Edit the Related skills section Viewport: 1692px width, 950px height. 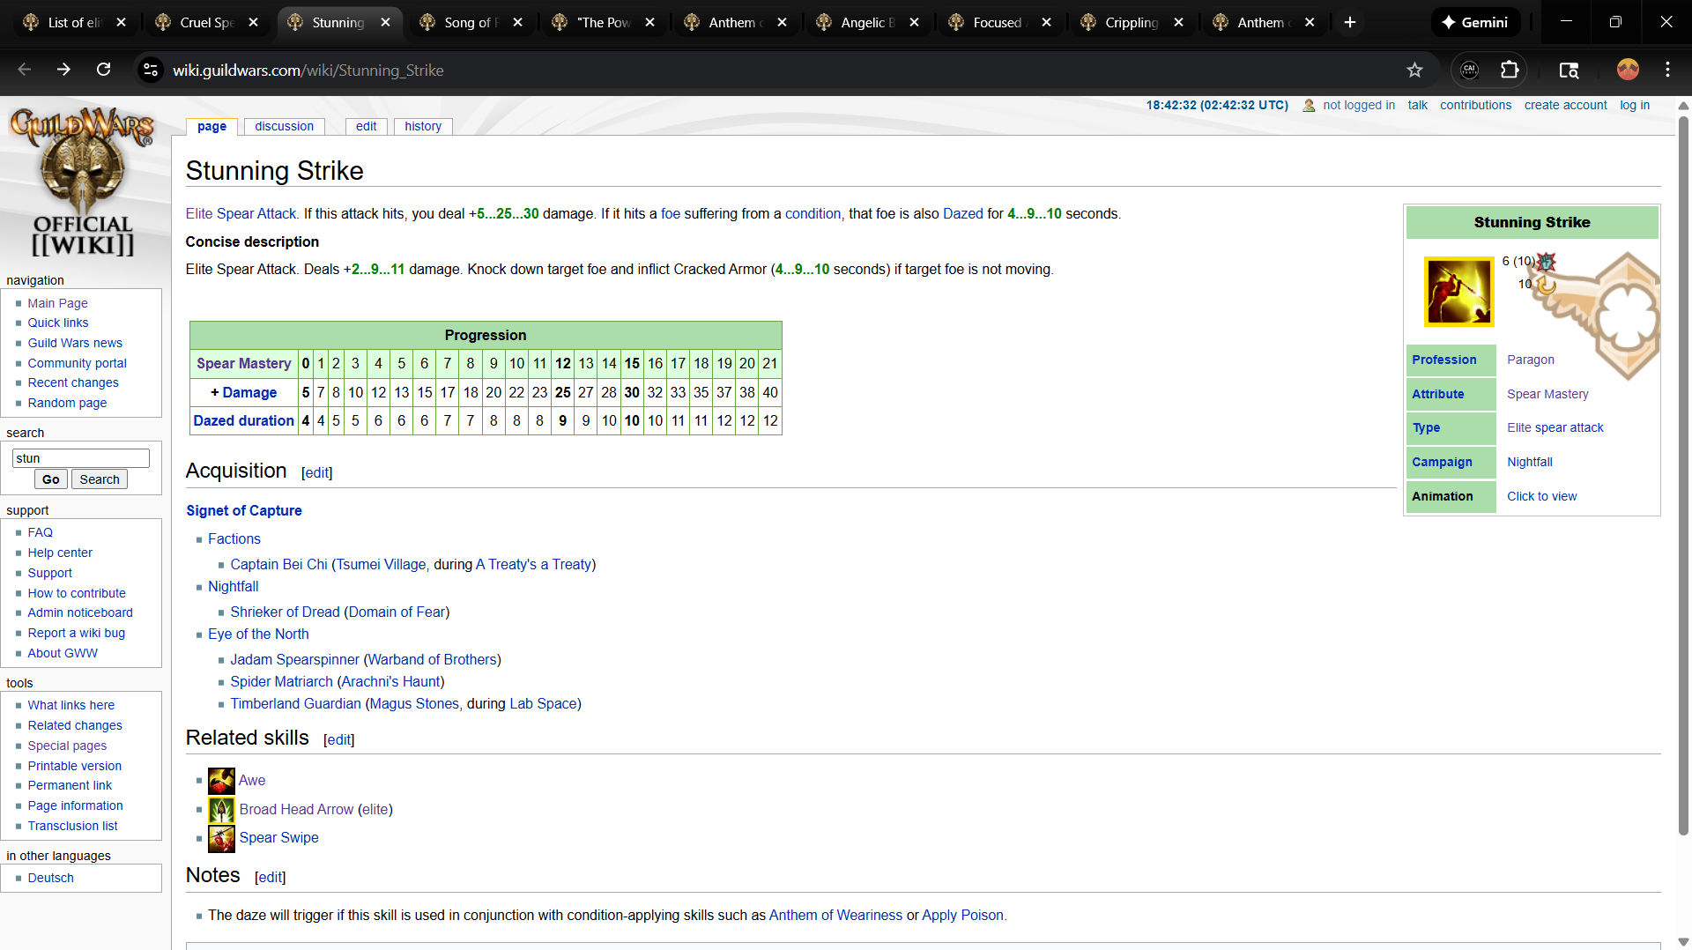[x=339, y=740]
